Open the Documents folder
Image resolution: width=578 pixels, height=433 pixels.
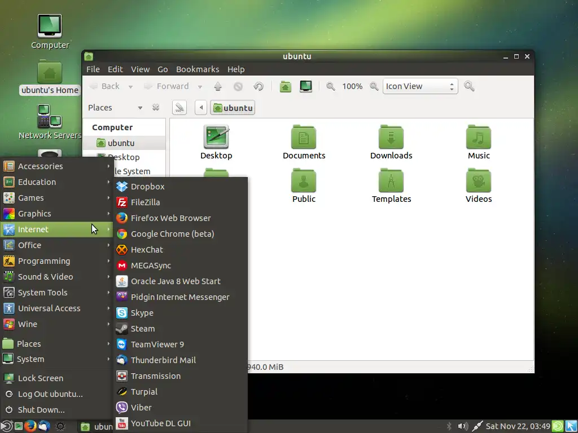(x=304, y=142)
